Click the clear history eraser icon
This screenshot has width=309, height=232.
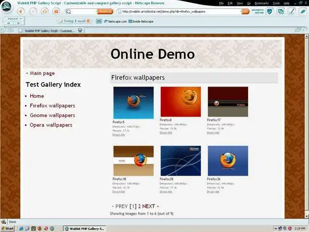click(303, 12)
